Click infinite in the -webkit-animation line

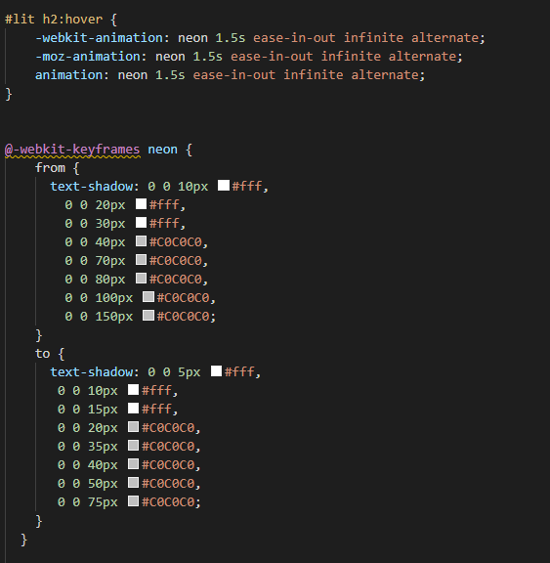click(x=373, y=38)
